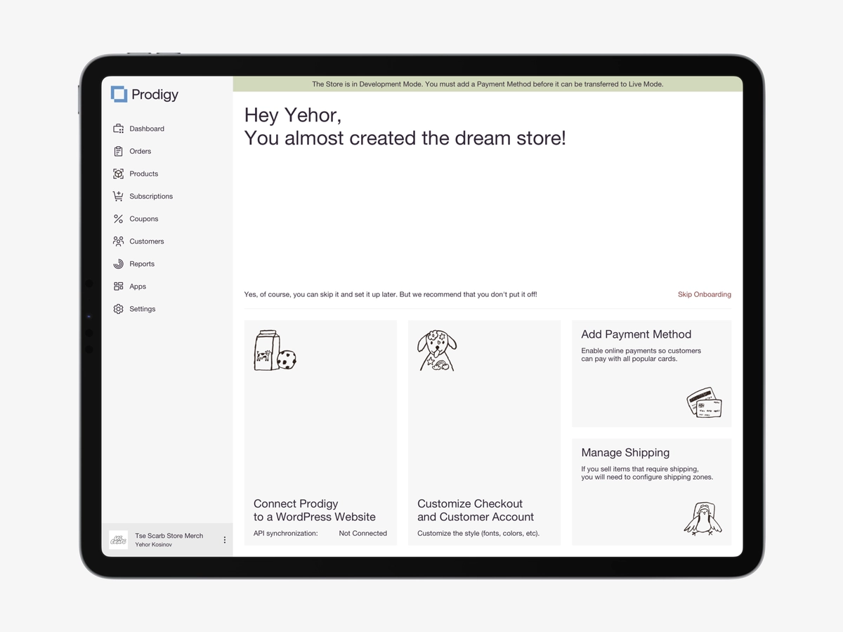Click the Prodigy logo icon

[119, 94]
